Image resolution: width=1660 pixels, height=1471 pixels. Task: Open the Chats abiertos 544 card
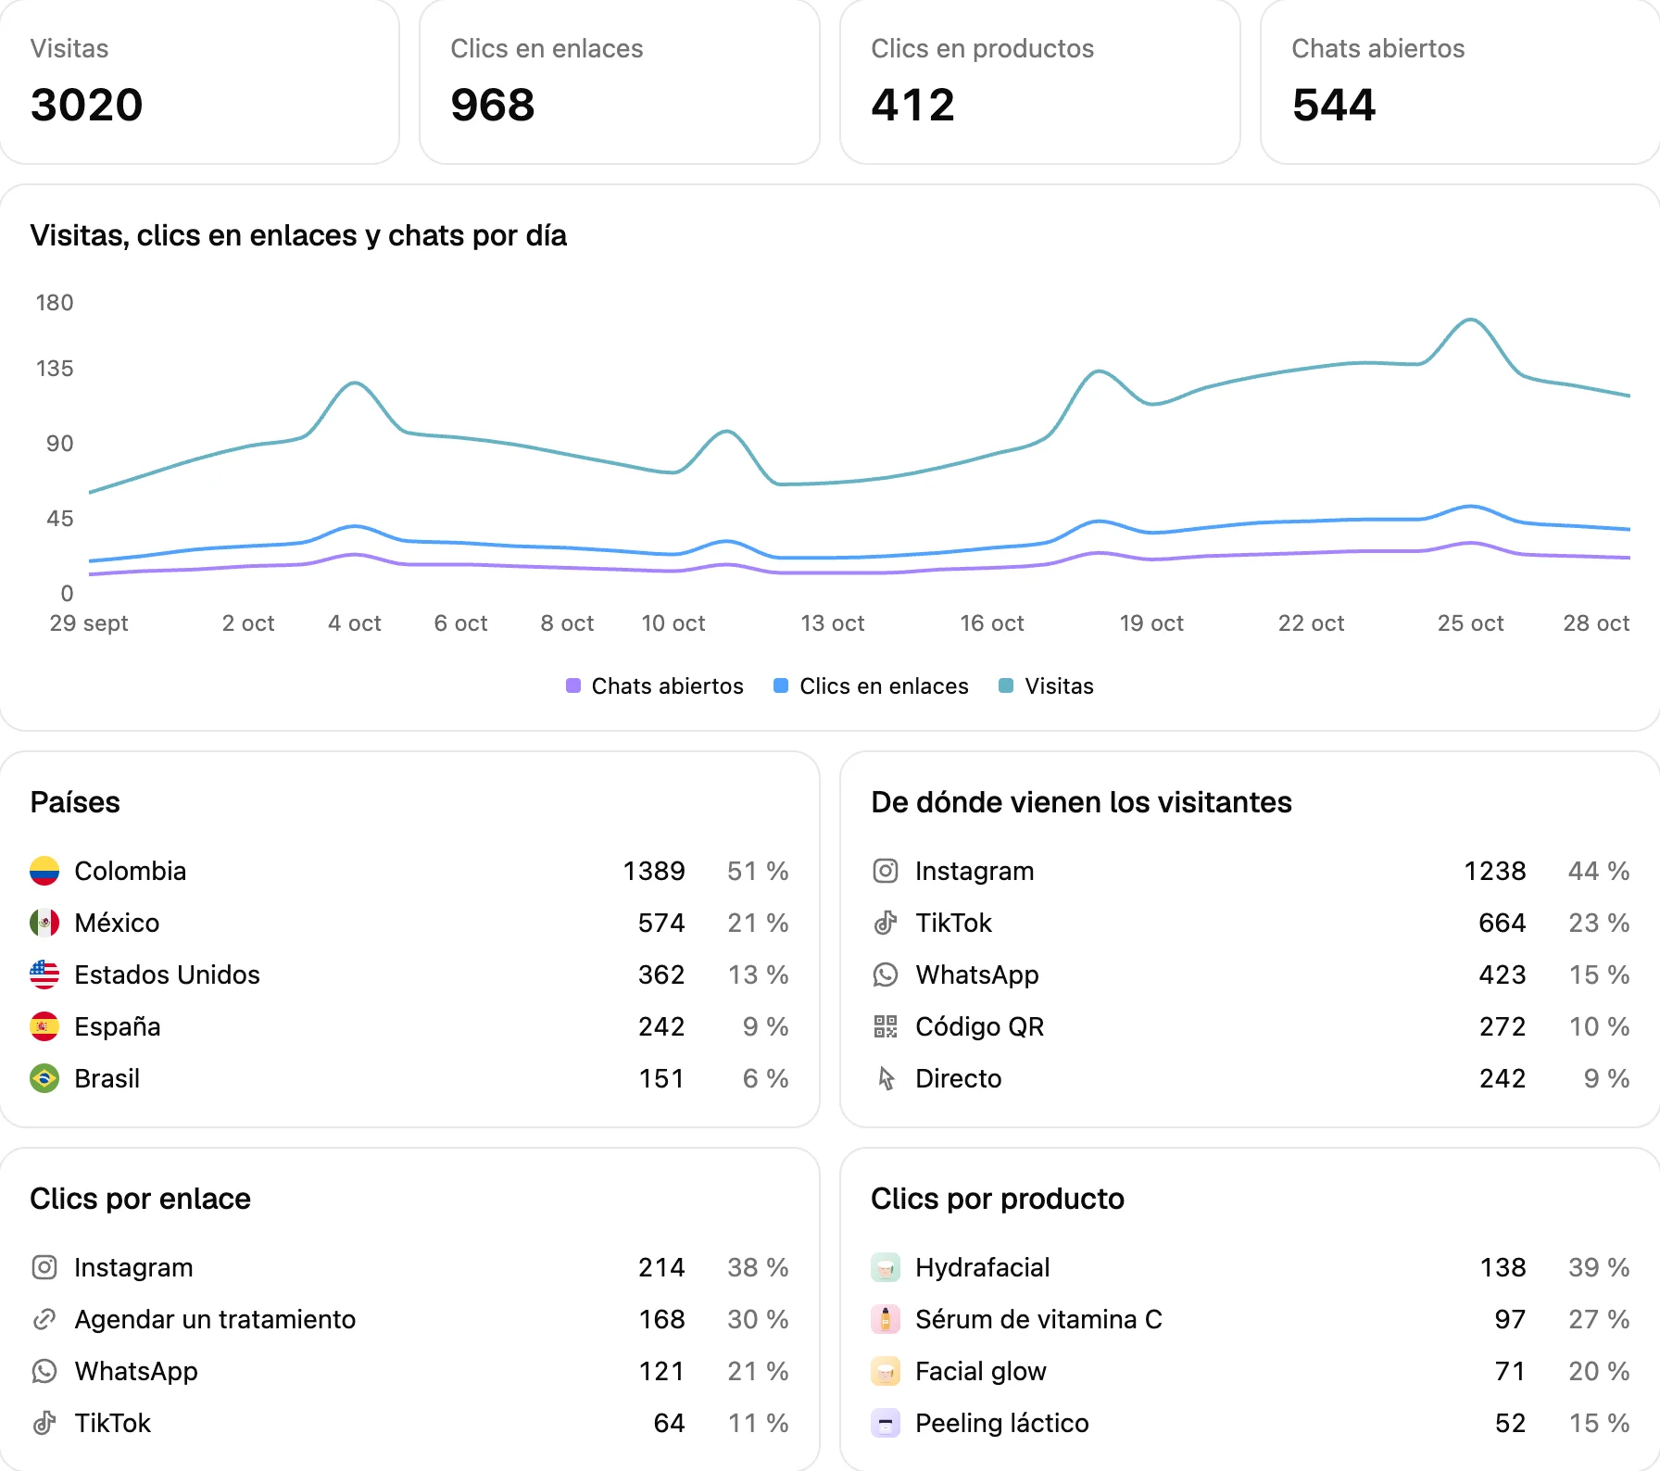(1461, 82)
